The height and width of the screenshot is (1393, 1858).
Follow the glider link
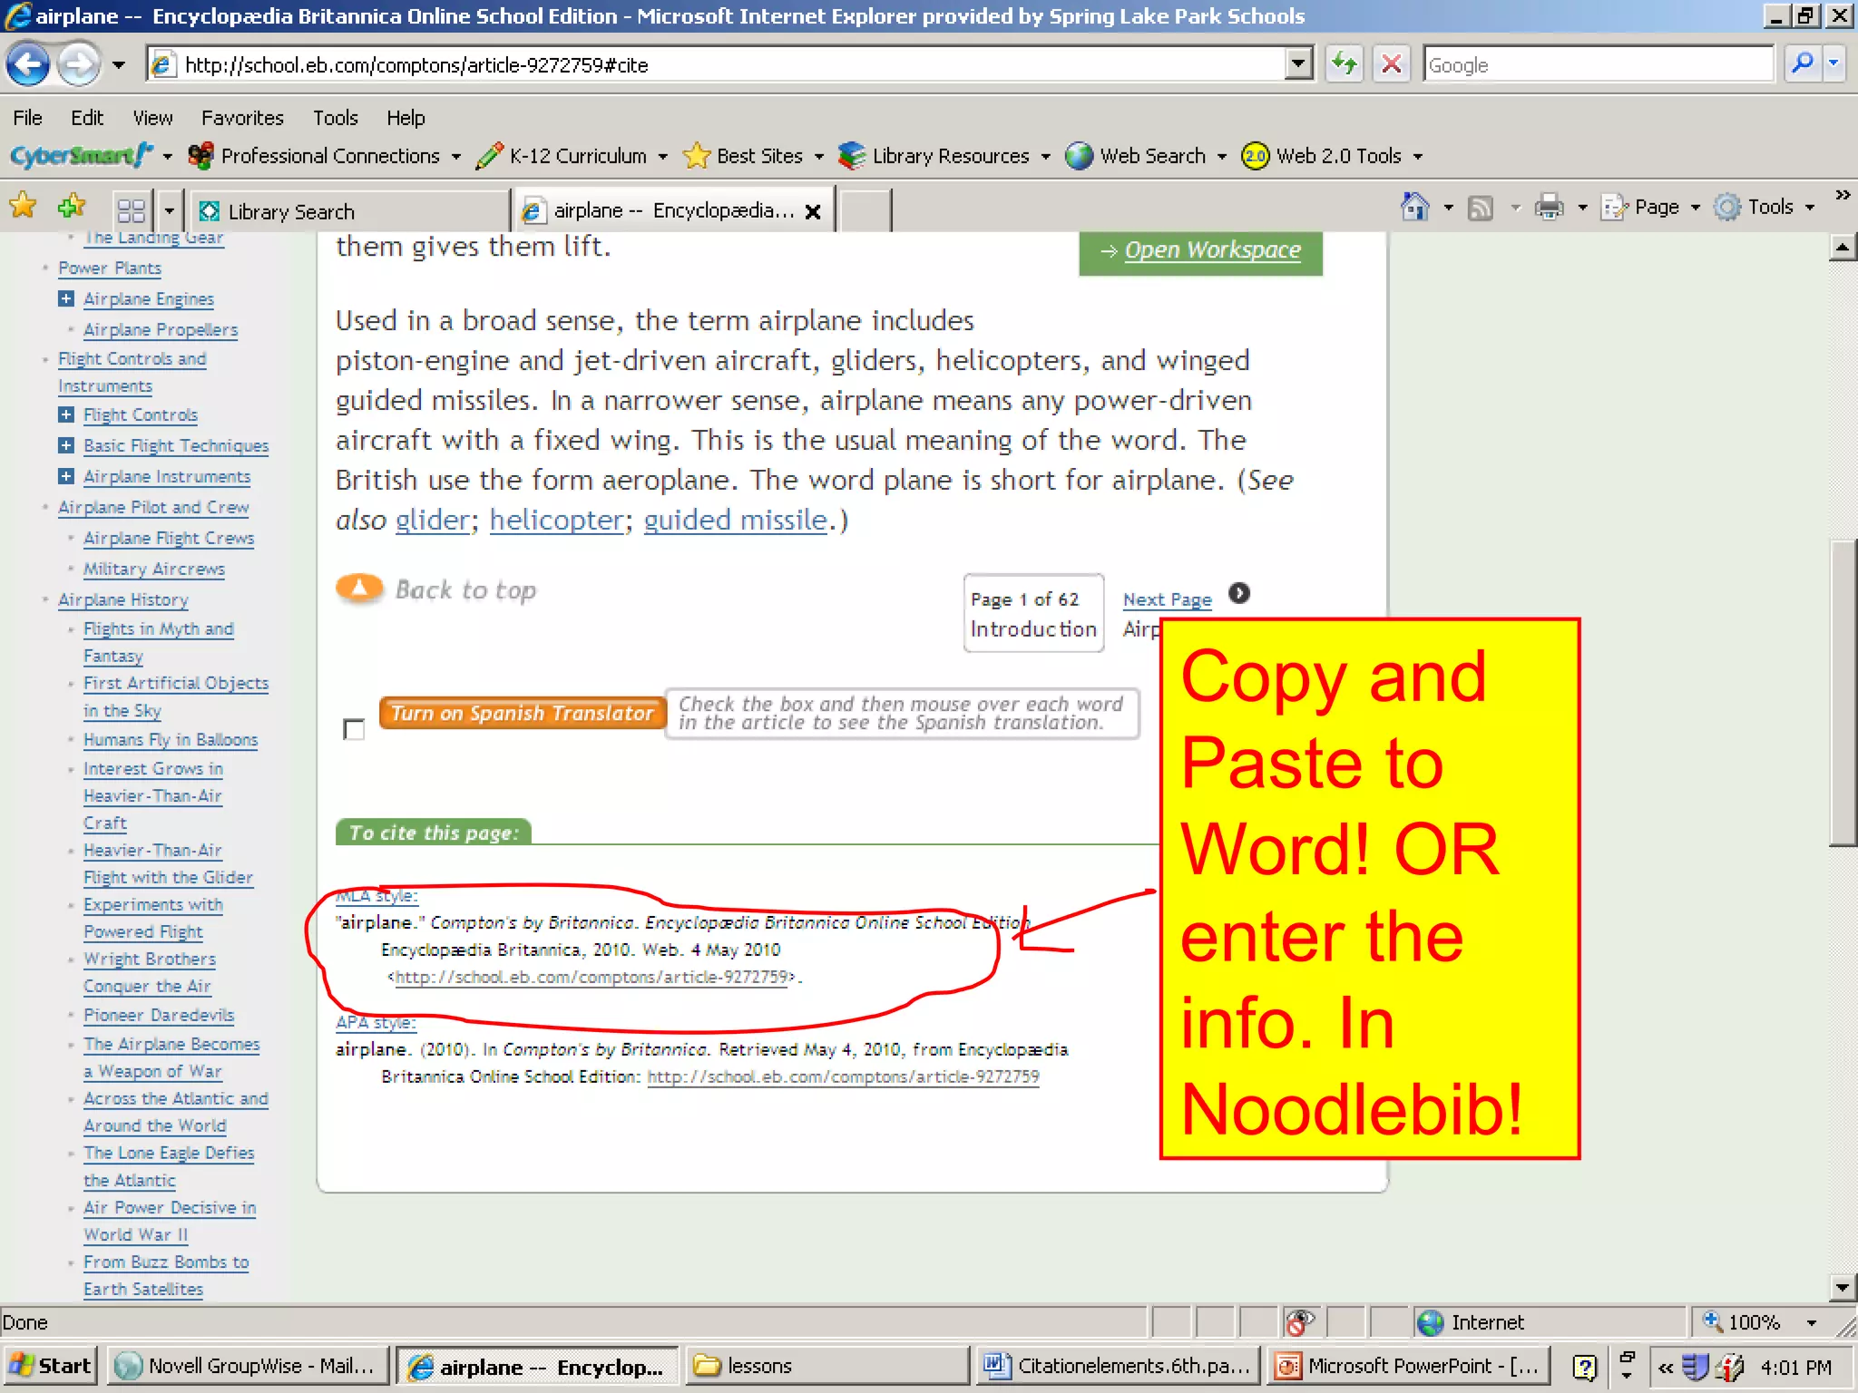432,520
